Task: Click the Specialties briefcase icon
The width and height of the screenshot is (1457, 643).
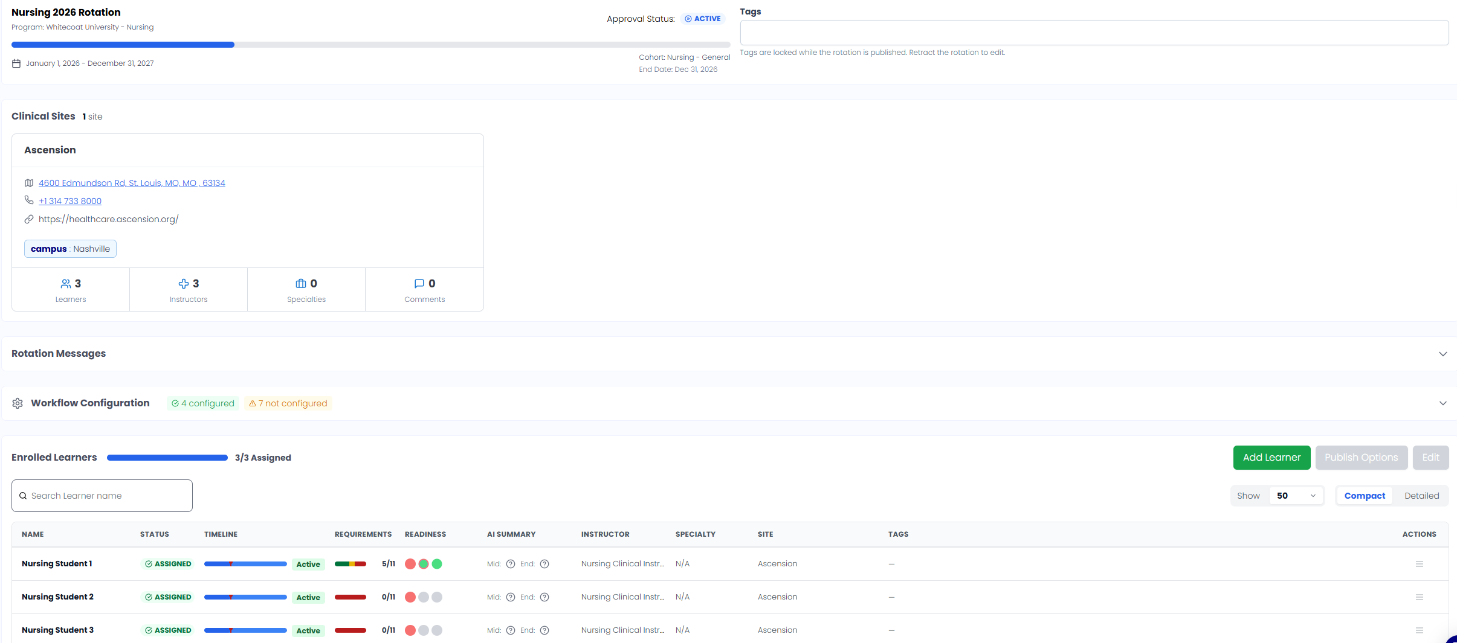Action: (301, 284)
